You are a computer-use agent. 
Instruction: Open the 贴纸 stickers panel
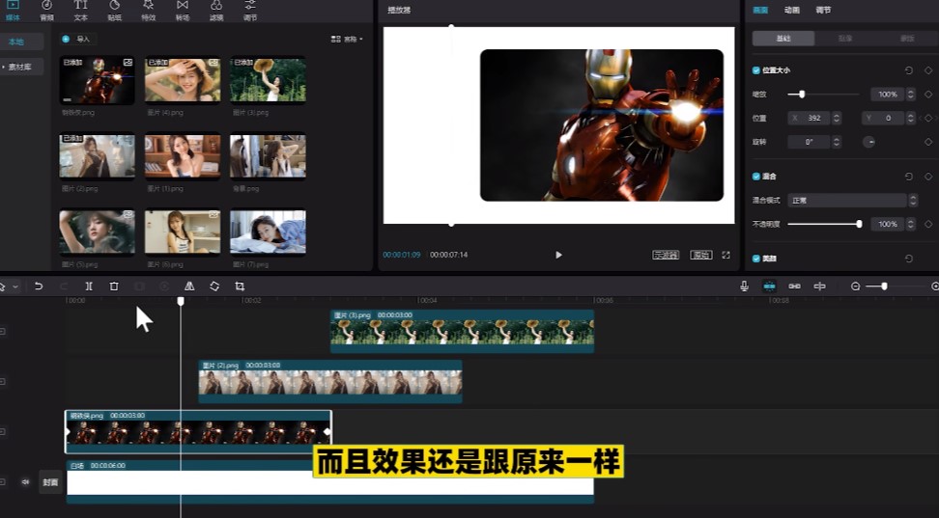coord(114,11)
